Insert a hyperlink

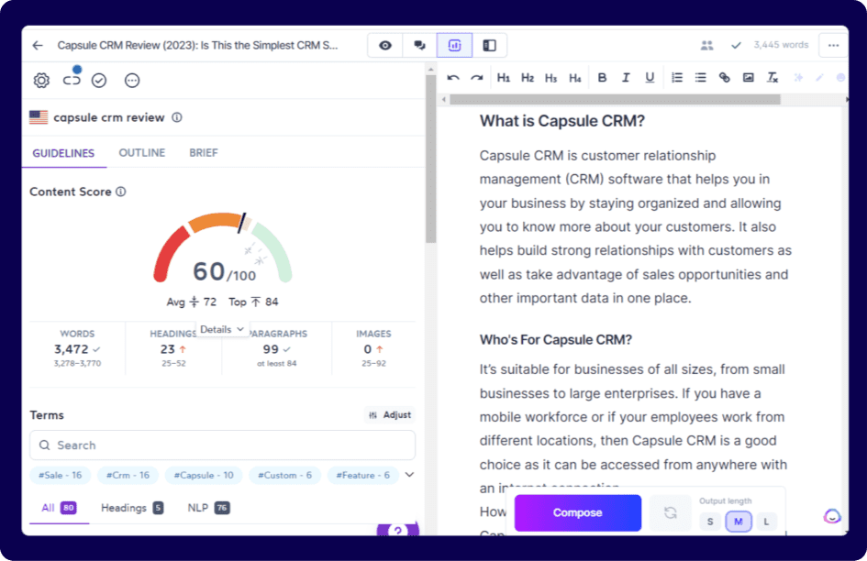(725, 78)
